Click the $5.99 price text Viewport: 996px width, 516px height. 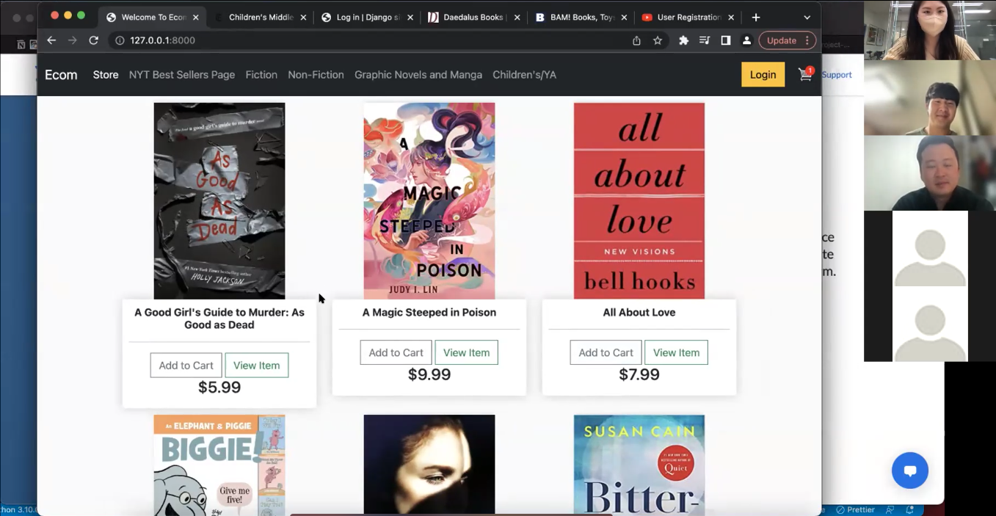219,387
